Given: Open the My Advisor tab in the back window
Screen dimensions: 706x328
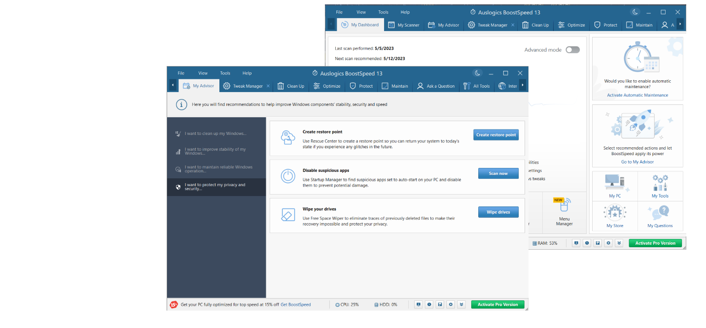Looking at the screenshot, I should pos(444,25).
